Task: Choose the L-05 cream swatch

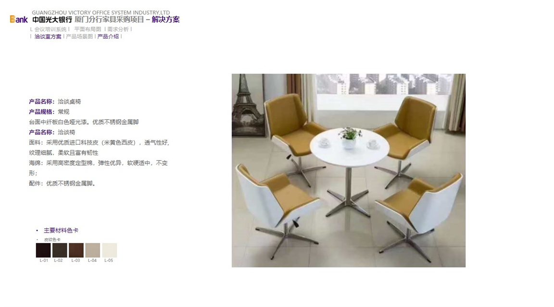Action: pyautogui.click(x=110, y=250)
